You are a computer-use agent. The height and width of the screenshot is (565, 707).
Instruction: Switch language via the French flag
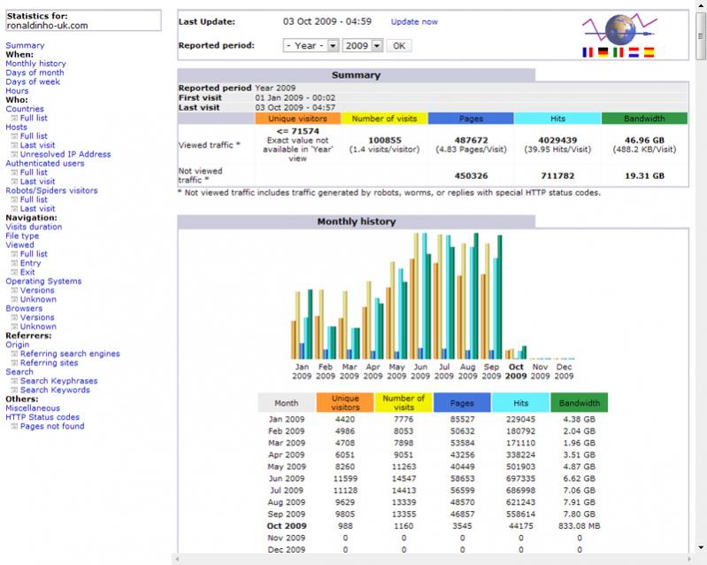588,53
